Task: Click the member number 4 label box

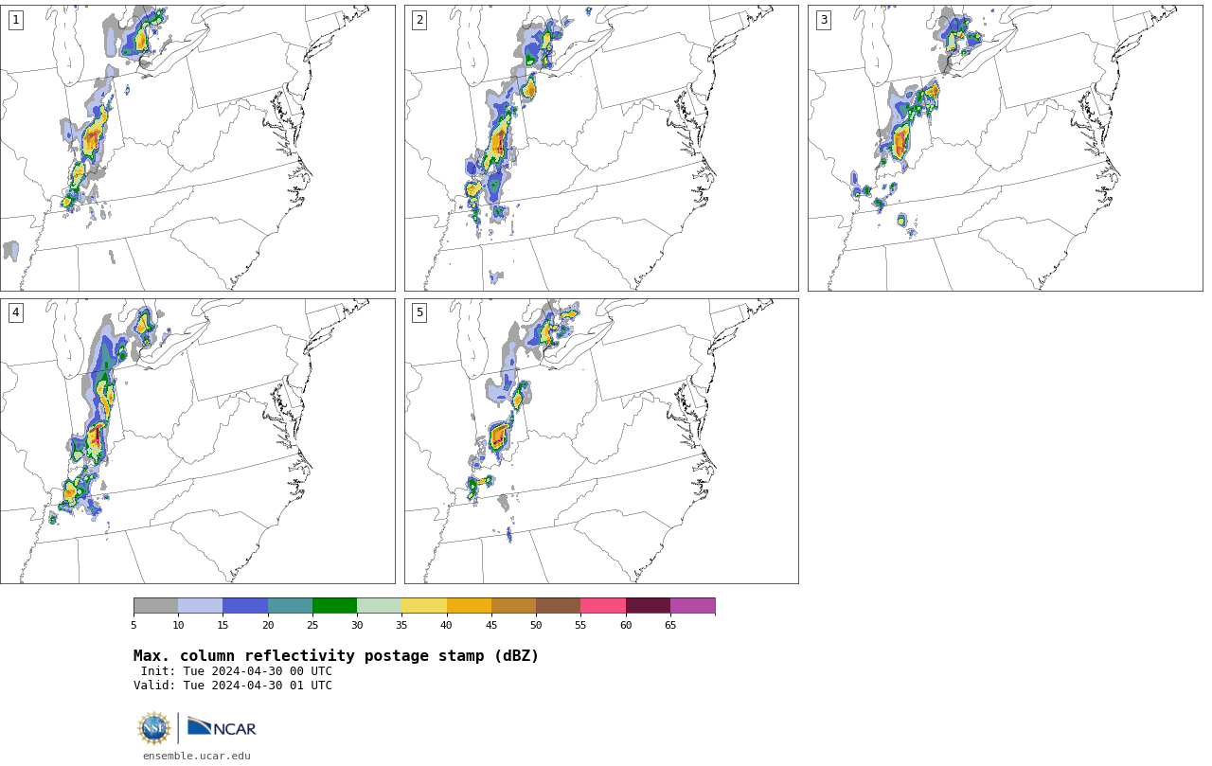Action: click(15, 312)
